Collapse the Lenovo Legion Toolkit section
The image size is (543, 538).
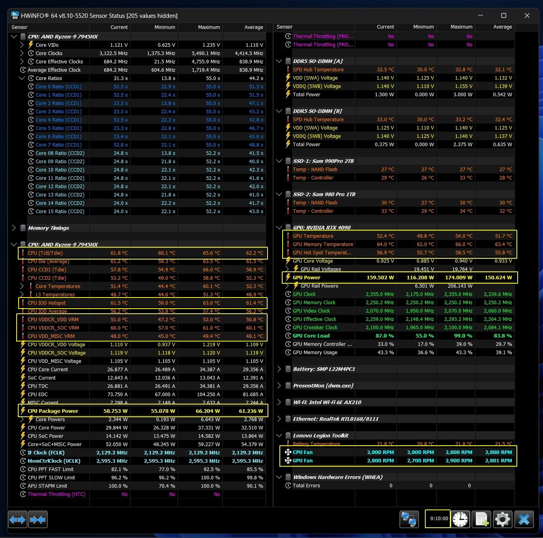pyautogui.click(x=279, y=435)
